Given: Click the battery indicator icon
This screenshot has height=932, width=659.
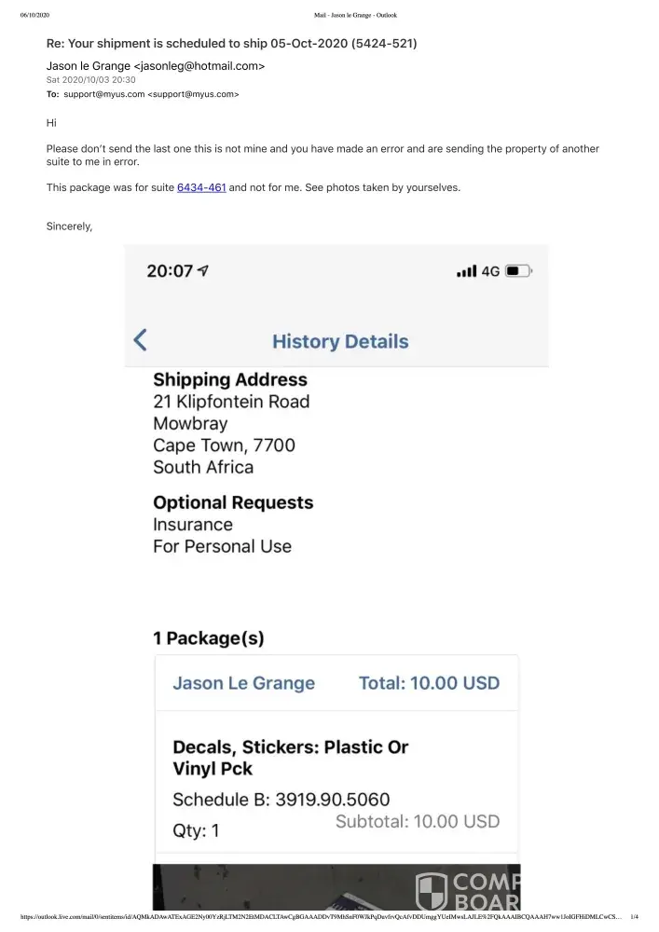Looking at the screenshot, I should pyautogui.click(x=519, y=271).
